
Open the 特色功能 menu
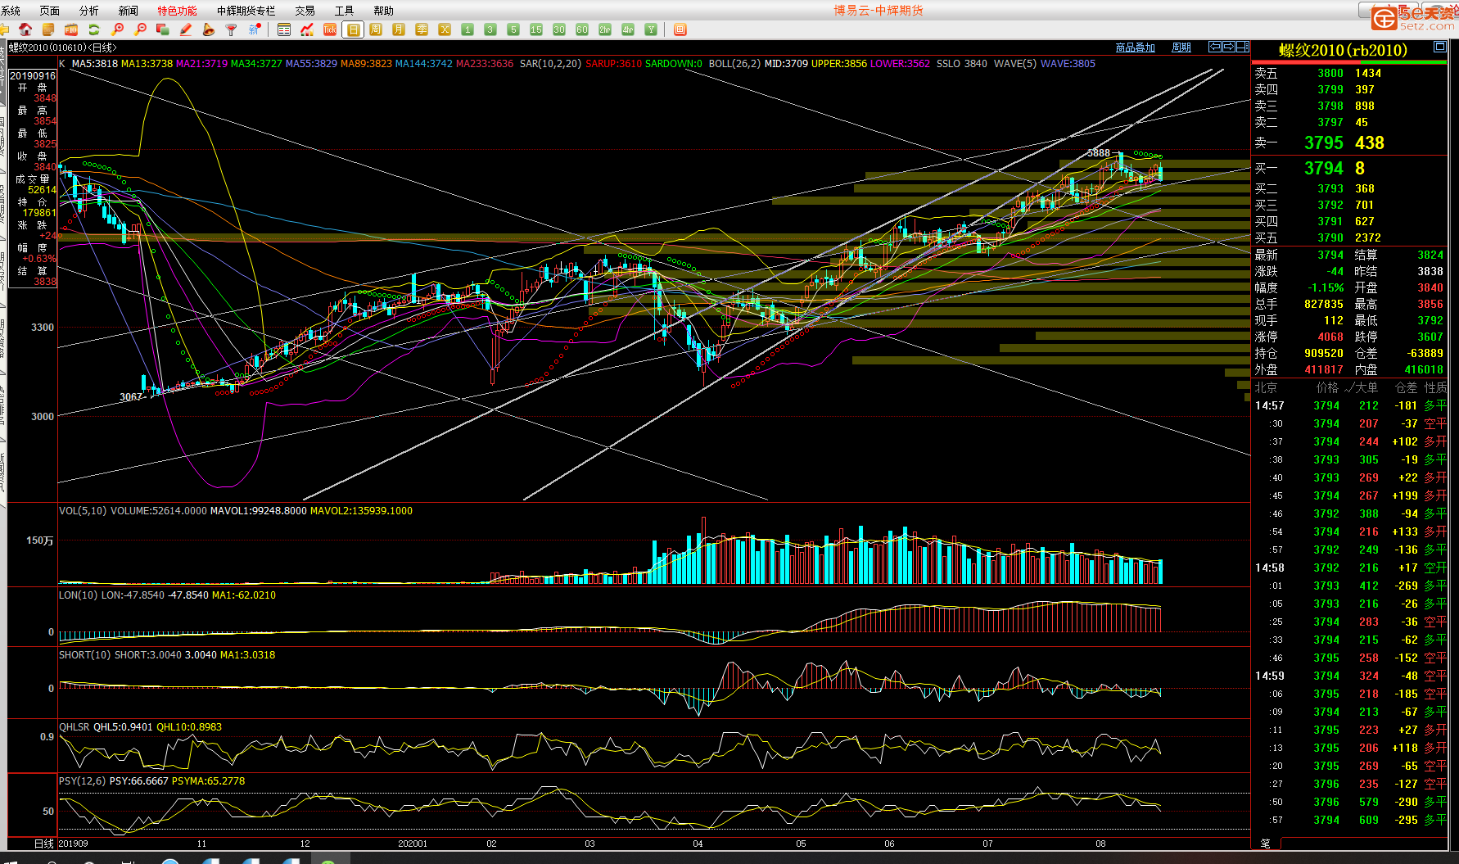[178, 11]
